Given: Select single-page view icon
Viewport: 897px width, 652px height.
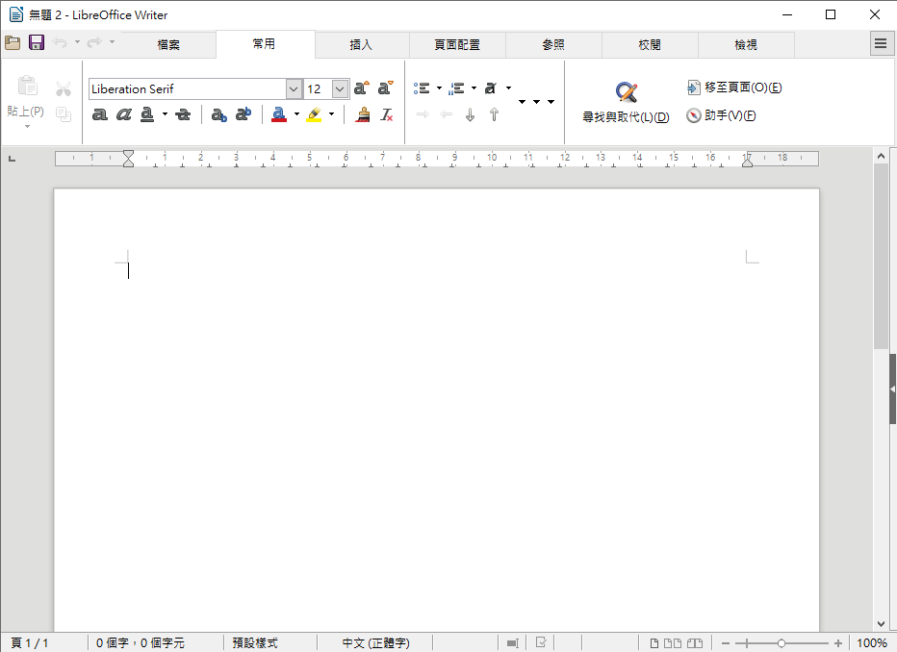Looking at the screenshot, I should 654,643.
